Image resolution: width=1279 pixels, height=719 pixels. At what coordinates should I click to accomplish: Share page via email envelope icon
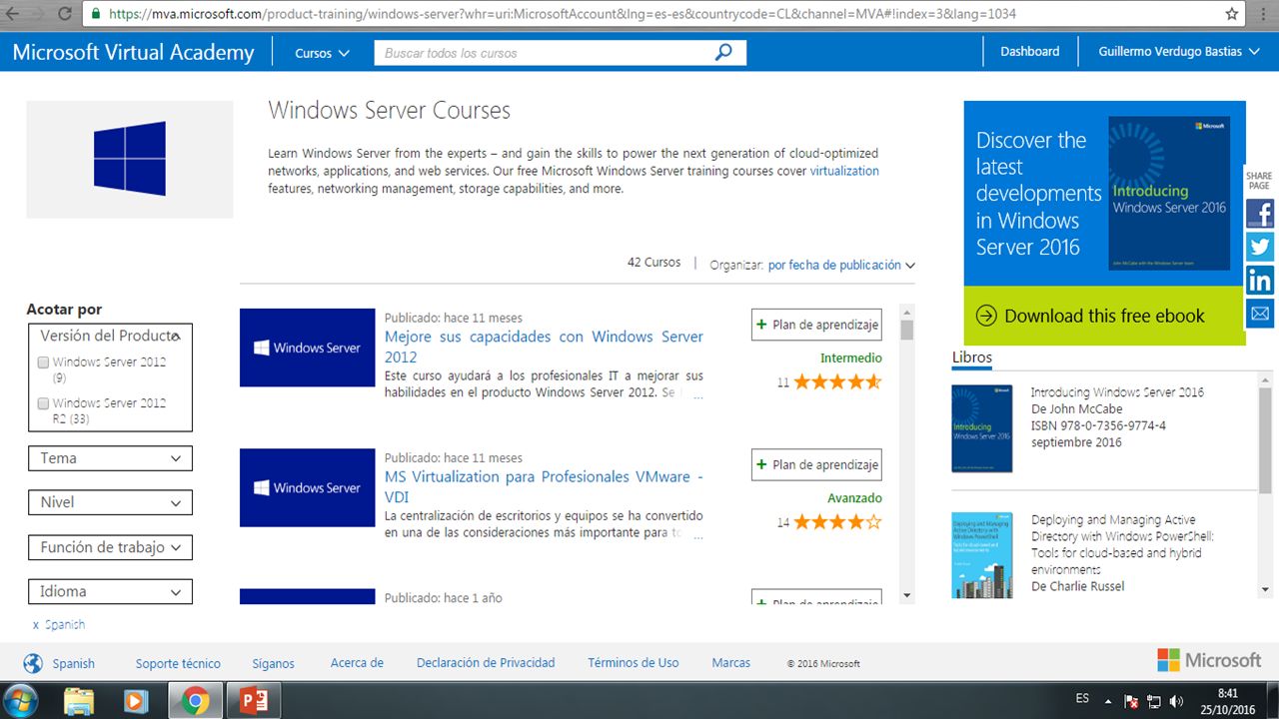1260,313
